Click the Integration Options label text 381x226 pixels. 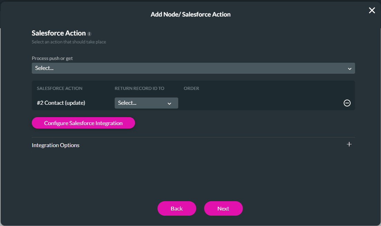pyautogui.click(x=55, y=145)
